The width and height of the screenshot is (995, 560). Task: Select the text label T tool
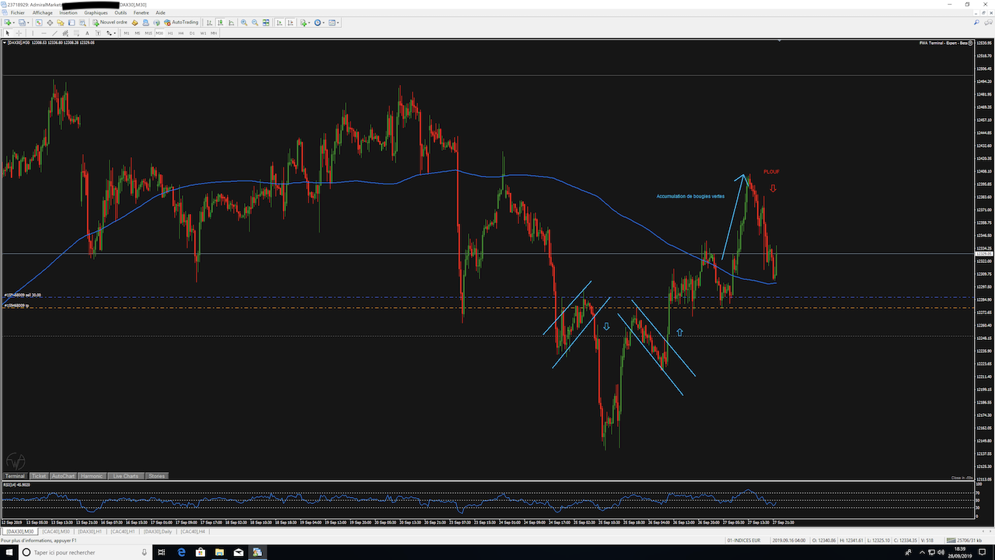coord(98,33)
